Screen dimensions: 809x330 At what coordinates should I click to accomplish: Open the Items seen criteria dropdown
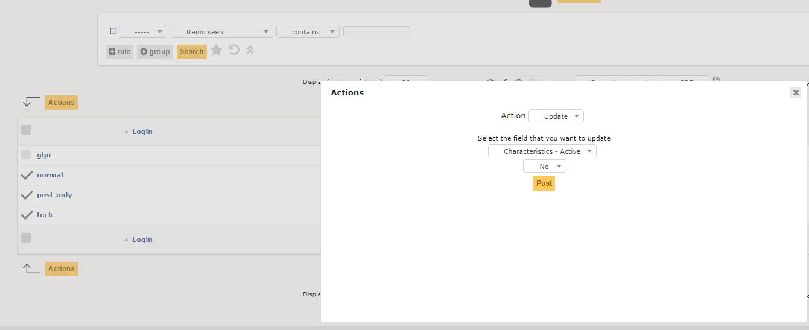click(222, 31)
